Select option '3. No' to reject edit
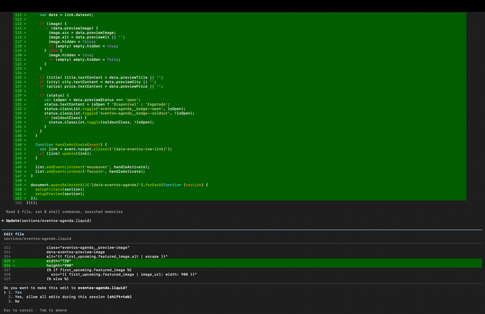This screenshot has height=314, width=485. (x=14, y=301)
